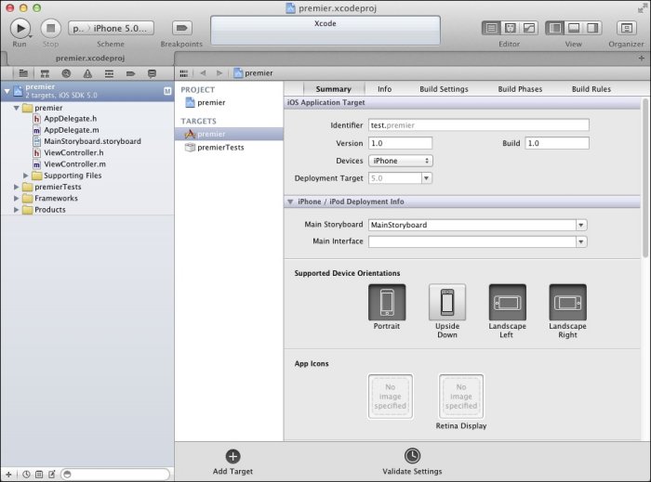The width and height of the screenshot is (651, 482).
Task: Click the Add Target plus icon
Action: coord(232,456)
